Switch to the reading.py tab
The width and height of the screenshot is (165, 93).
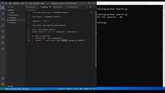31,7
